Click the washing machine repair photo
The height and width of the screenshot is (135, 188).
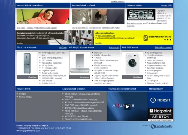(x=98, y=16)
